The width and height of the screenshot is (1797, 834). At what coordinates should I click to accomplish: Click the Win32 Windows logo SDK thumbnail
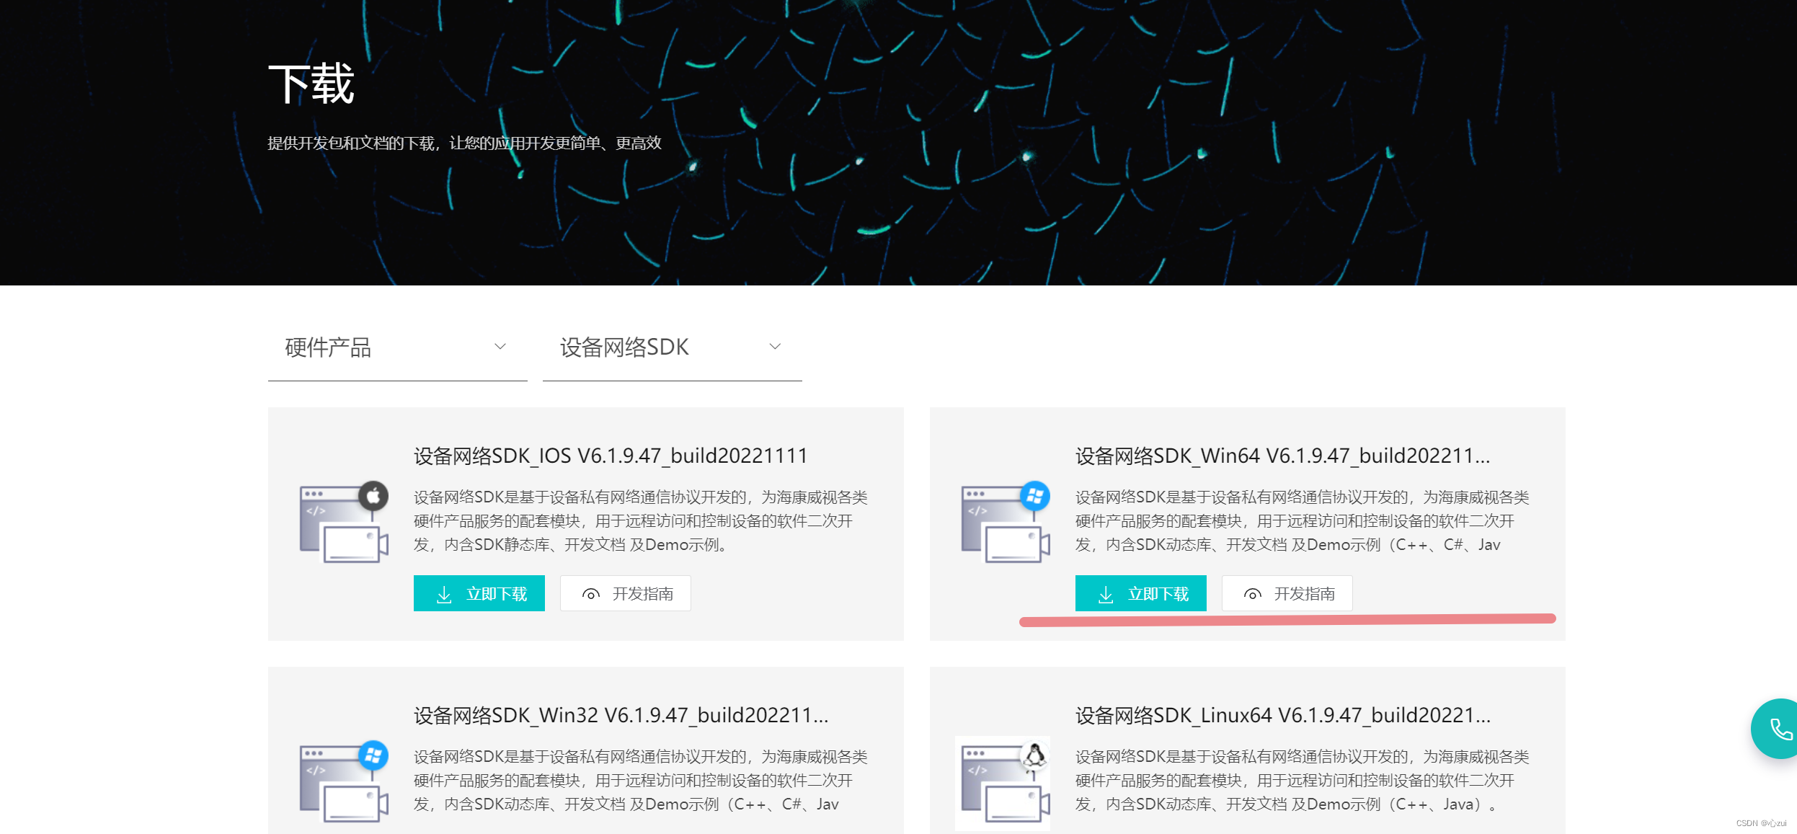pyautogui.click(x=345, y=781)
